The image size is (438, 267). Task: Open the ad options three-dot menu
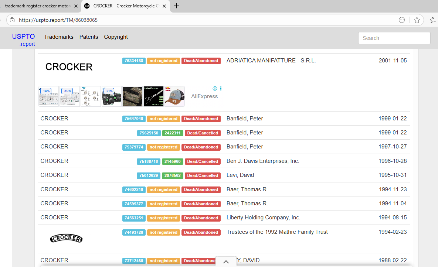pyautogui.click(x=221, y=88)
